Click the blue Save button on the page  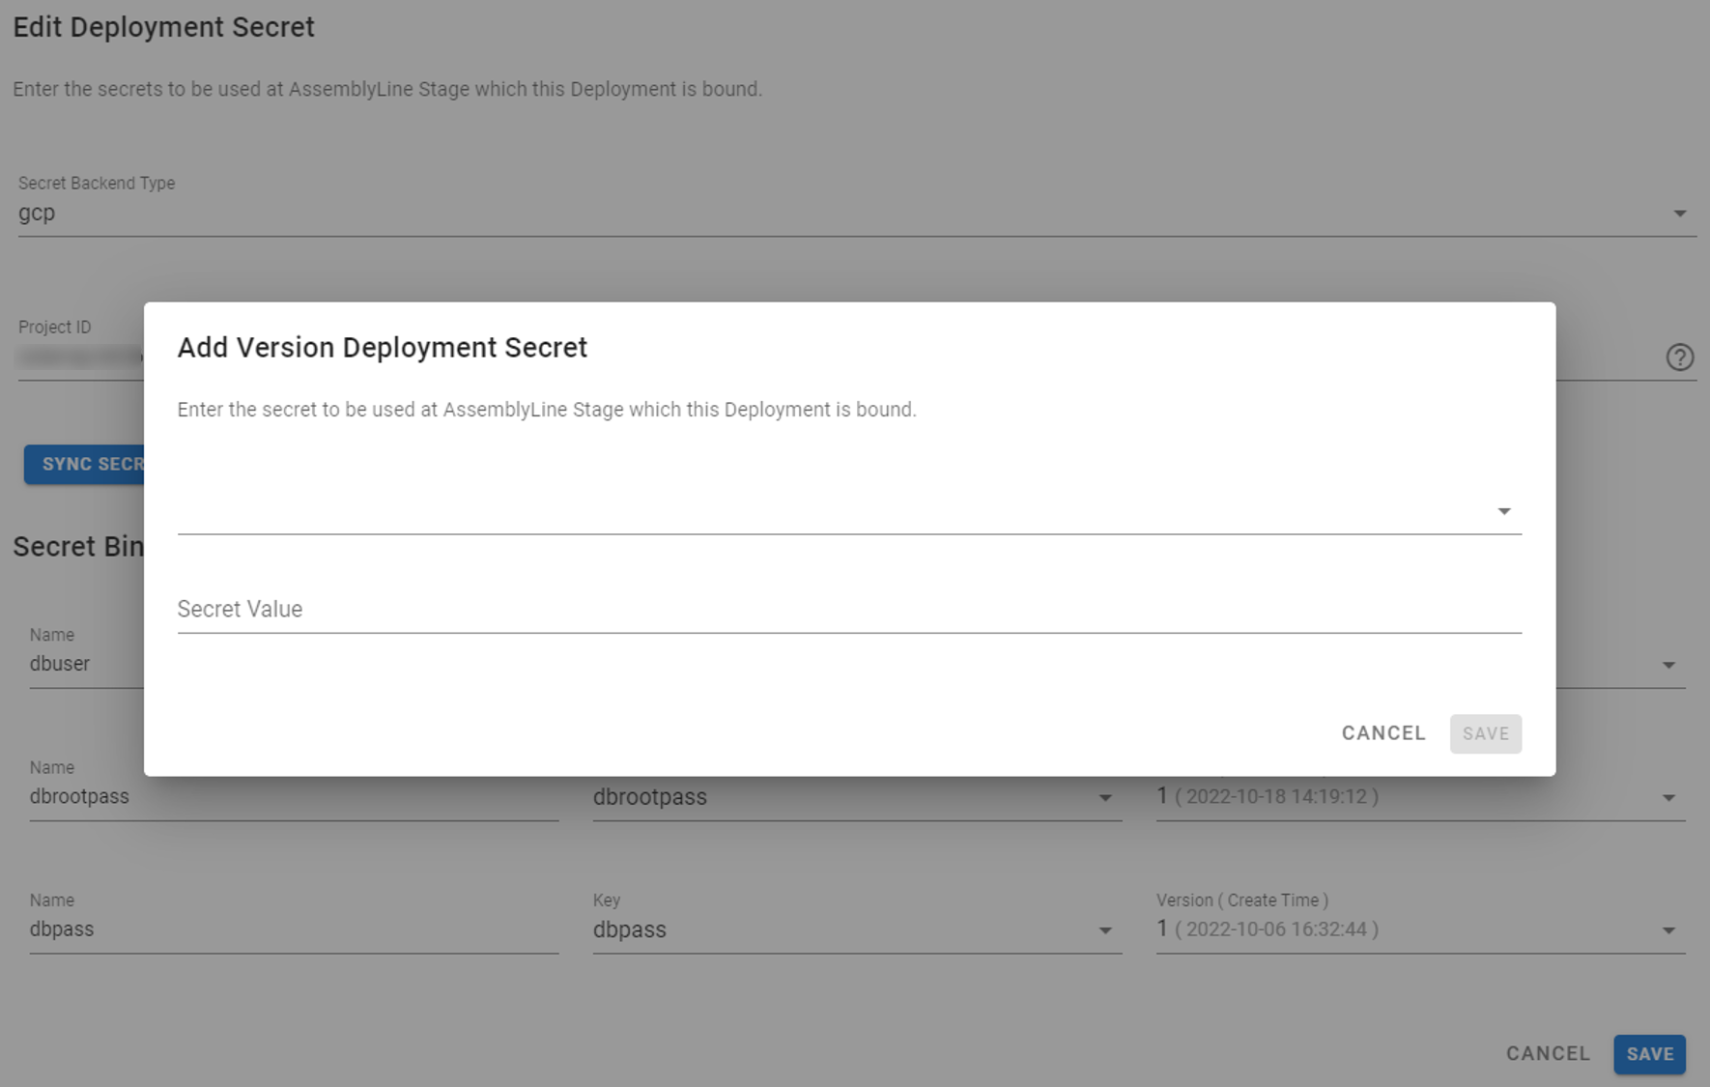(1649, 1054)
